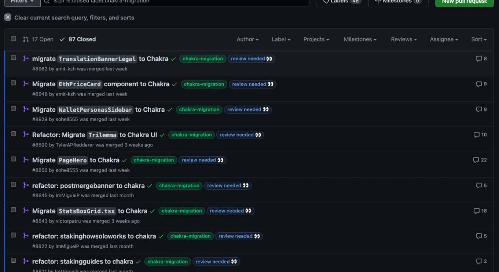View checks status on EthPriceCard PR

tap(174, 85)
